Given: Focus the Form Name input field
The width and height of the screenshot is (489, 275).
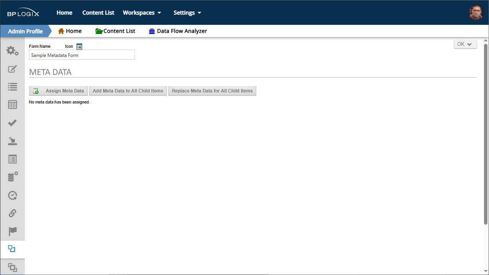Looking at the screenshot, I should [82, 55].
